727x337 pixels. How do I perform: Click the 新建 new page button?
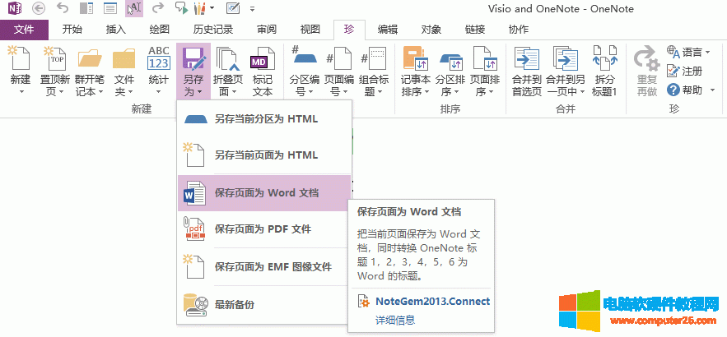(x=21, y=72)
